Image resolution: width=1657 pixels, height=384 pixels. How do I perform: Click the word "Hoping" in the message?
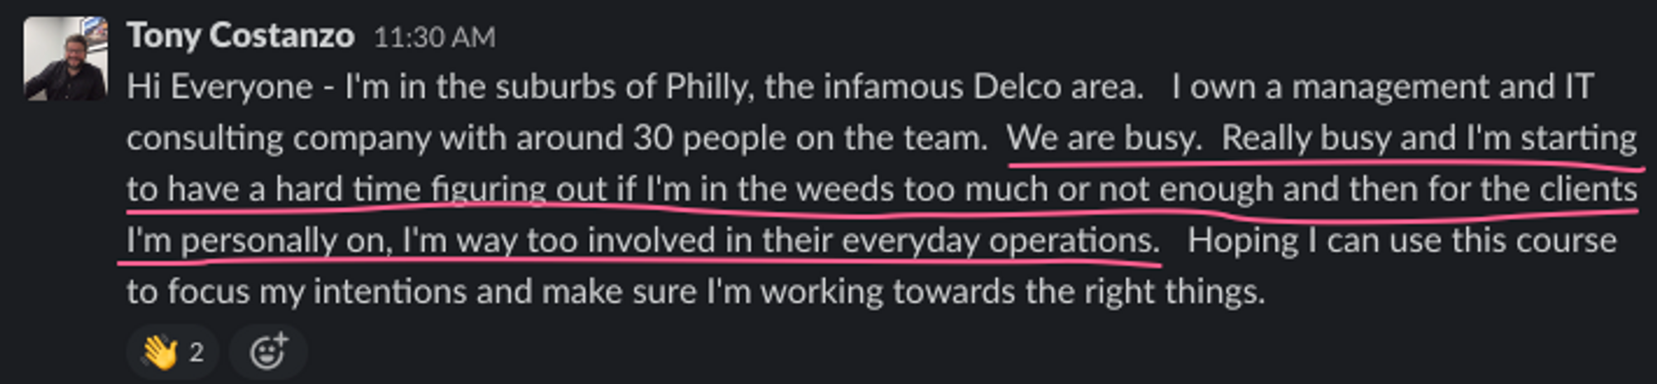pyautogui.click(x=1243, y=242)
